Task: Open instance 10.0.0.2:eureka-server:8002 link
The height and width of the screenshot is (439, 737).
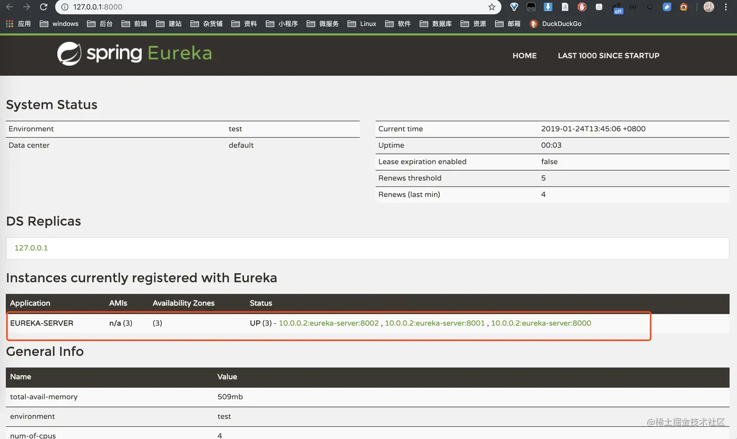Action: [329, 323]
